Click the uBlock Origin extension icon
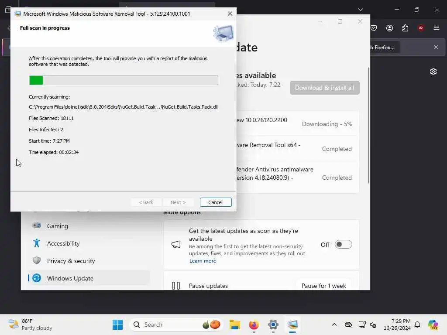Image resolution: width=447 pixels, height=335 pixels. tap(421, 28)
